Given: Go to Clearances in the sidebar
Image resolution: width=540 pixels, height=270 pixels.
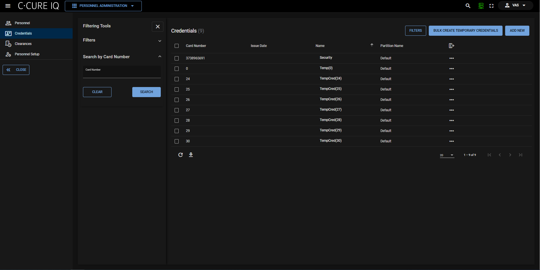Looking at the screenshot, I should (23, 44).
